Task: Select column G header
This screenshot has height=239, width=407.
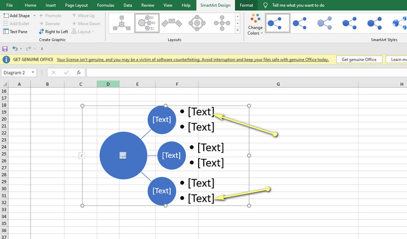Action: (x=278, y=84)
